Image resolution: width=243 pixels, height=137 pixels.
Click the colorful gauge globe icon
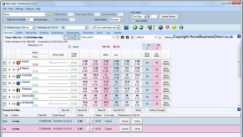160,27
